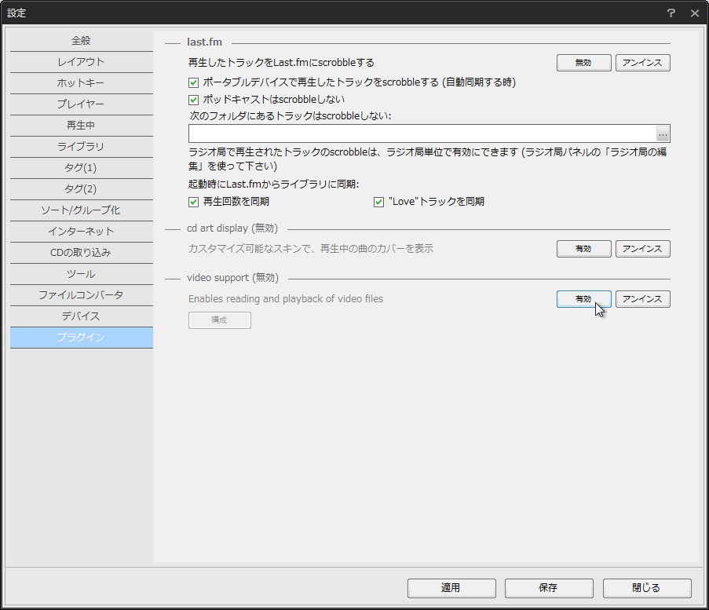Viewport: 709px width, 610px height.
Task: Open the help icon in title bar
Action: pyautogui.click(x=673, y=13)
